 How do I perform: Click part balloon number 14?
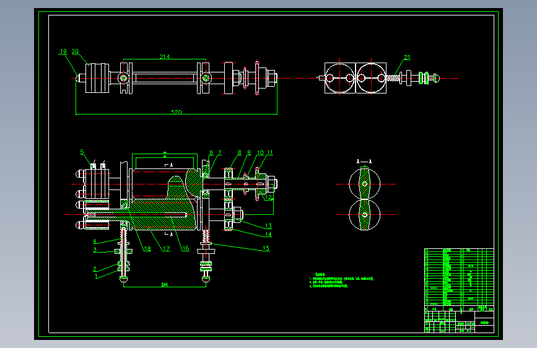click(x=269, y=234)
